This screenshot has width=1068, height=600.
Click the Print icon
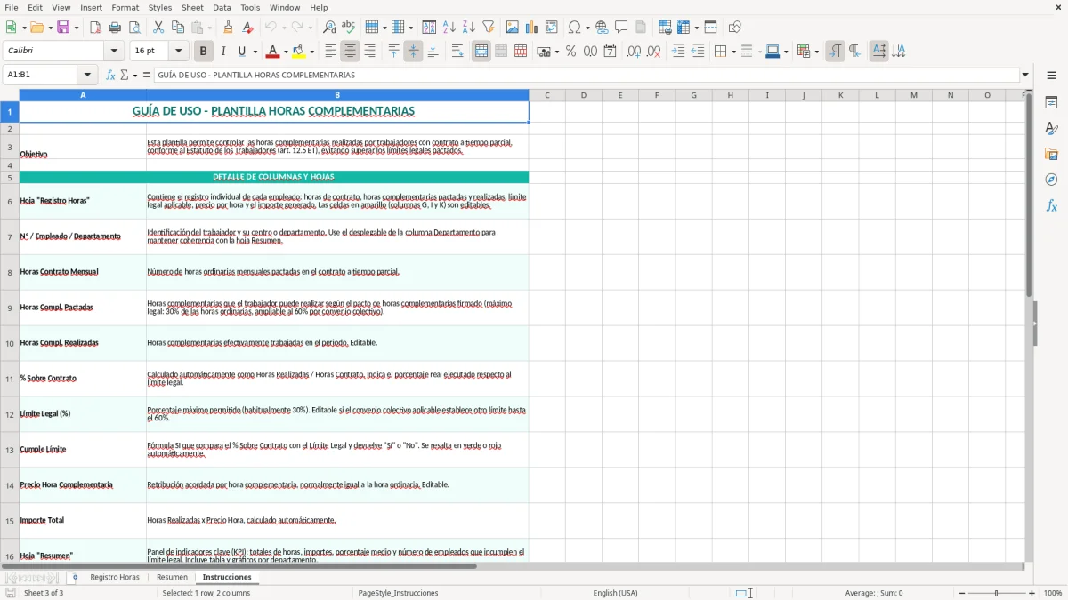coord(115,28)
